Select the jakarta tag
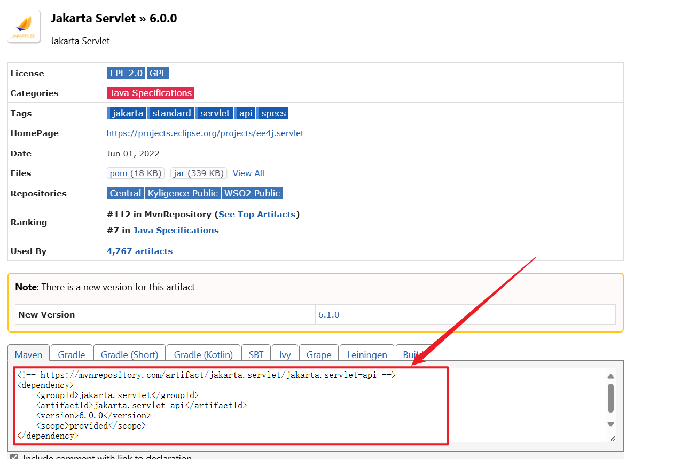 point(127,113)
